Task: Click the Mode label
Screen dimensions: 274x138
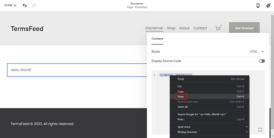Action: click(156, 52)
